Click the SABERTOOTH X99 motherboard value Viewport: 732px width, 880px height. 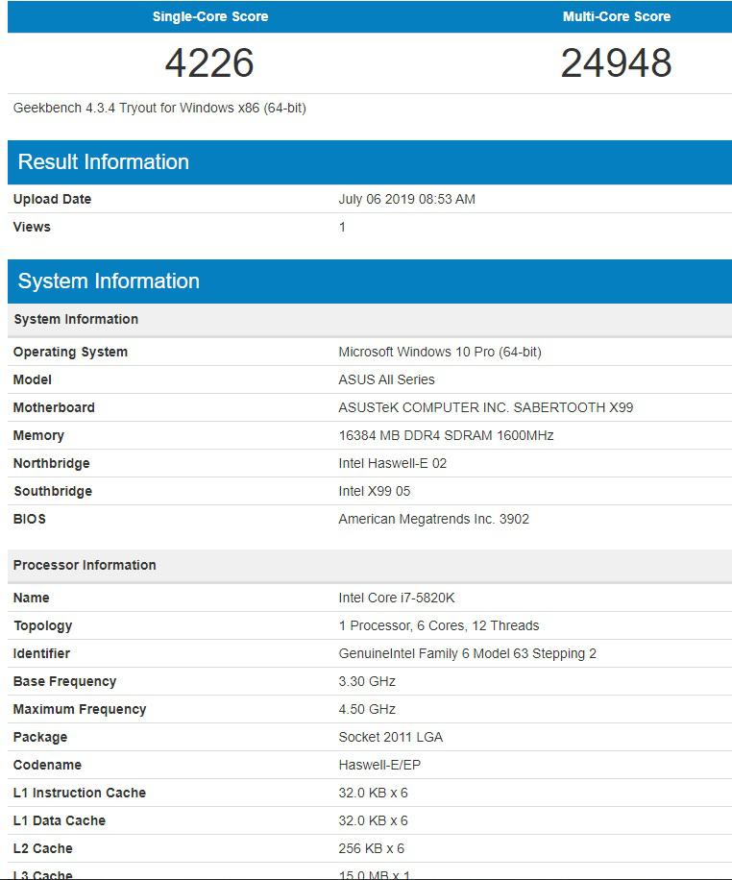(485, 407)
